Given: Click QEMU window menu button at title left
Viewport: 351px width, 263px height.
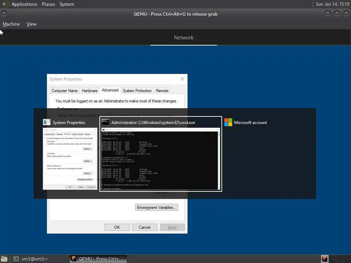Looking at the screenshot, I should pos(3,14).
